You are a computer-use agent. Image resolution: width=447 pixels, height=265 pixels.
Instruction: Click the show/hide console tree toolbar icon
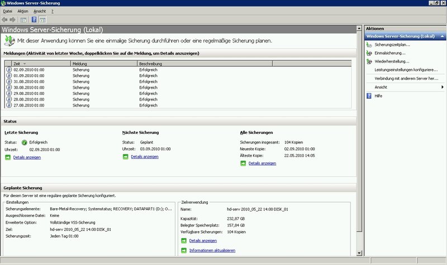click(x=23, y=20)
